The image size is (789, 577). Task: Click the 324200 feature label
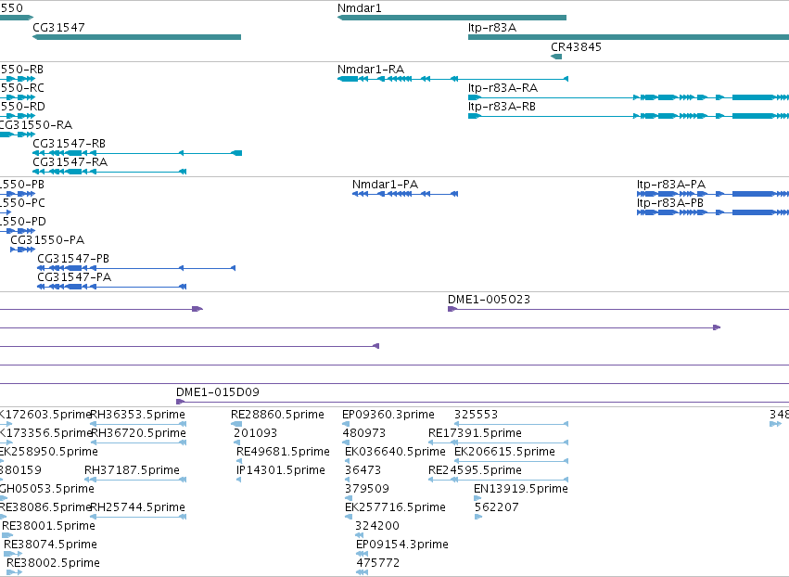pyautogui.click(x=377, y=526)
